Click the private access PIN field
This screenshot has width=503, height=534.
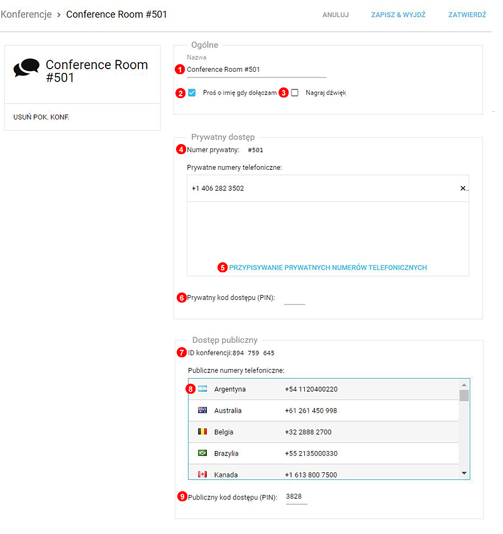pos(294,298)
